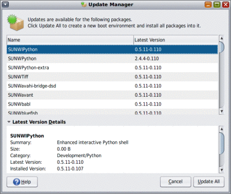Click the window menu icon in title bar

point(5,5)
